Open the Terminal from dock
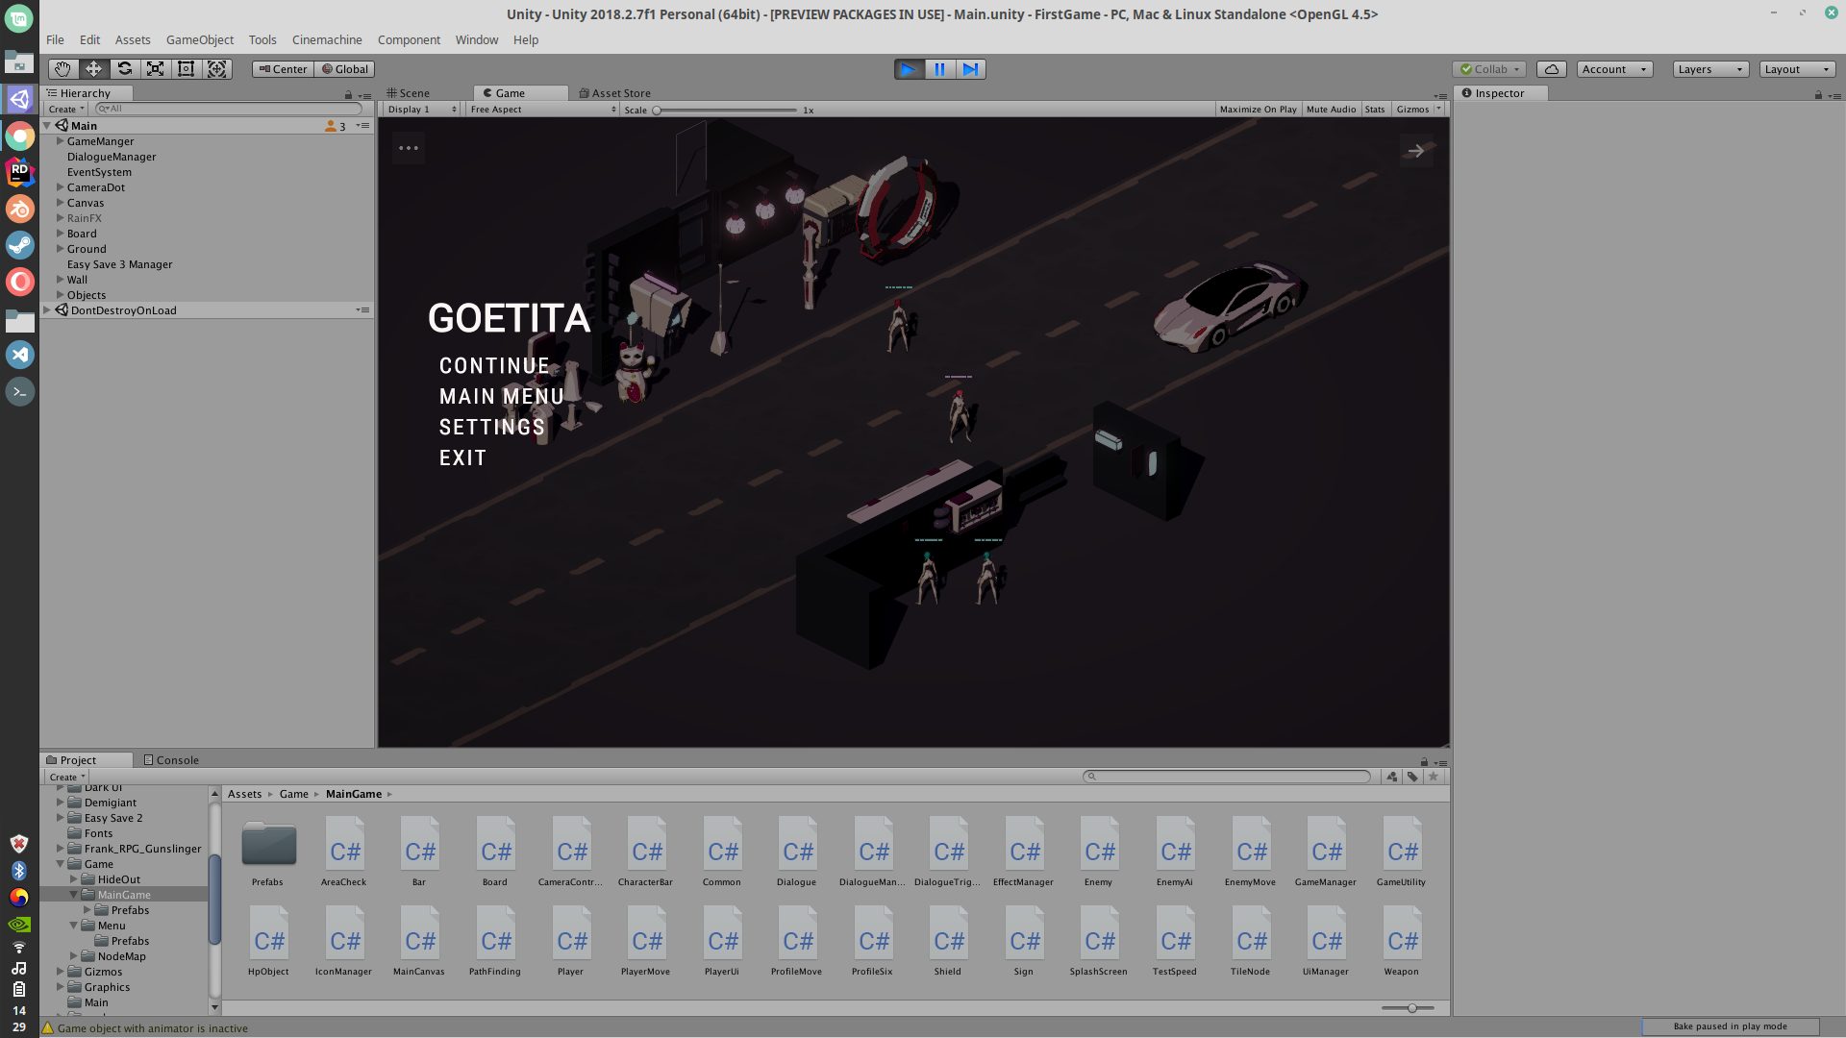The width and height of the screenshot is (1846, 1038). [19, 391]
